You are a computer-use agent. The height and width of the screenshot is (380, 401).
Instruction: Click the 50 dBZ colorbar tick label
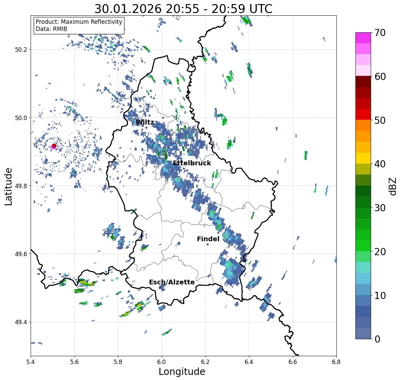coord(380,120)
